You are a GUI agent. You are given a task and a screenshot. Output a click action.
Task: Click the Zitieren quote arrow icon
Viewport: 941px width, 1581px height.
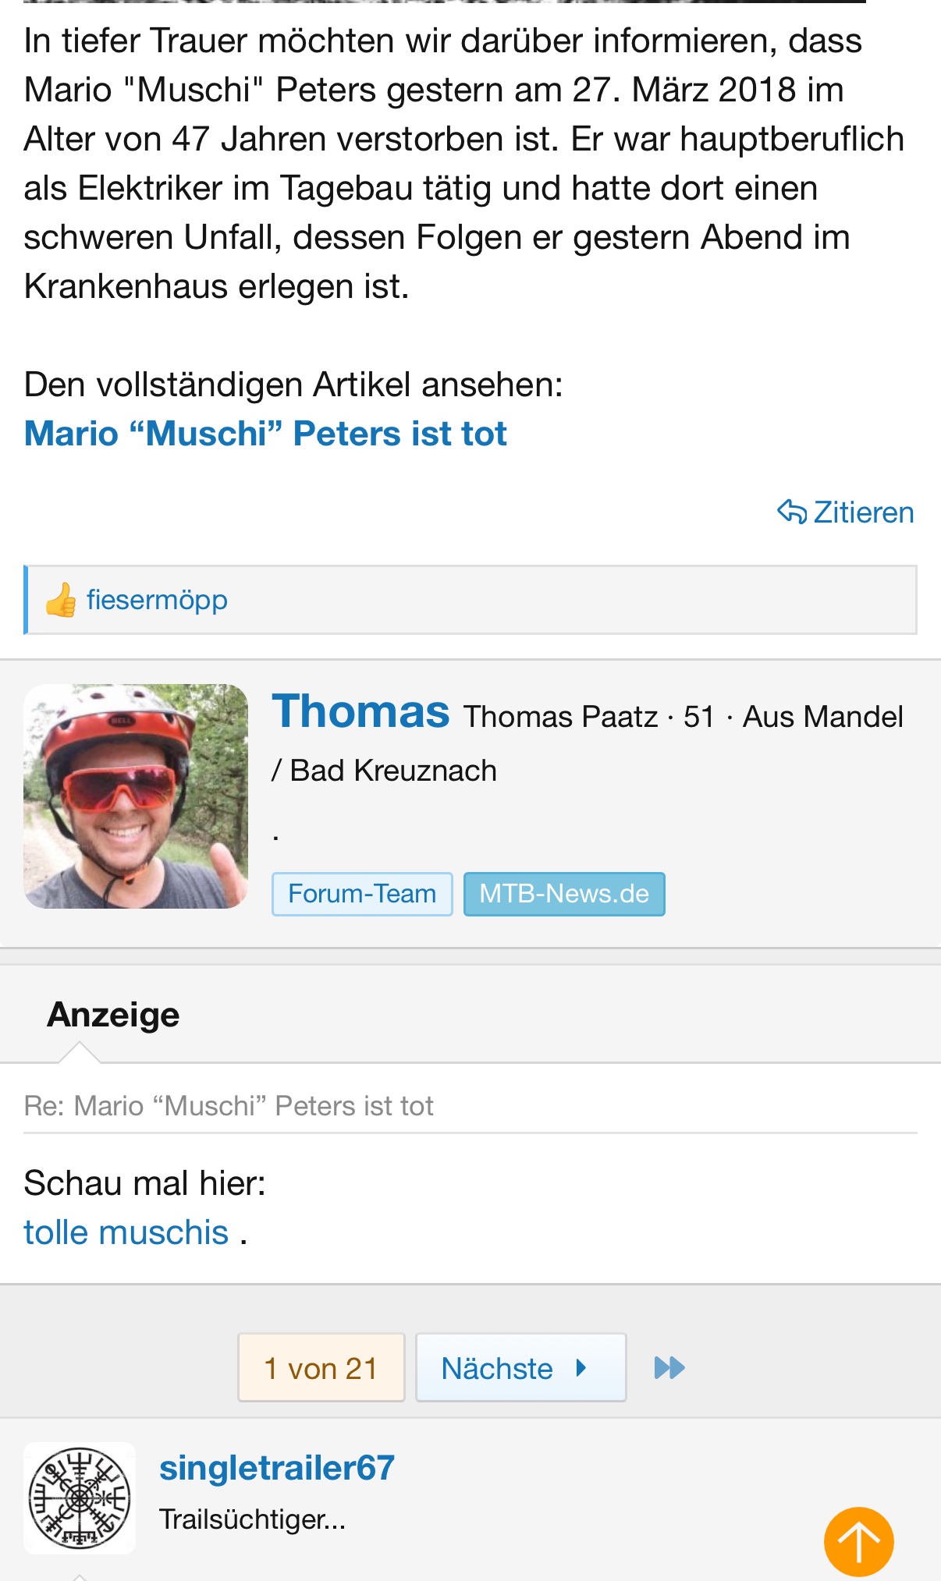(792, 512)
